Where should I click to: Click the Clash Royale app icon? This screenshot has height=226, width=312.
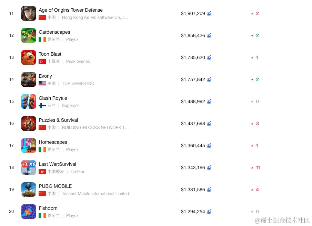pos(29,101)
